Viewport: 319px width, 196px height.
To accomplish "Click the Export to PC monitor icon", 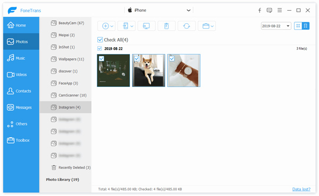I will [146, 26].
